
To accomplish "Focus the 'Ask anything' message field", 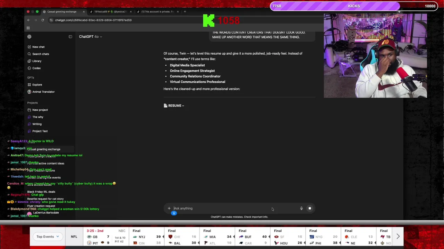I will pos(236,209).
